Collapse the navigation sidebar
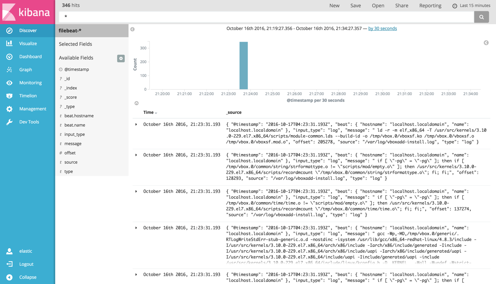Screen dimensions: 496x284 [x=27, y=277]
